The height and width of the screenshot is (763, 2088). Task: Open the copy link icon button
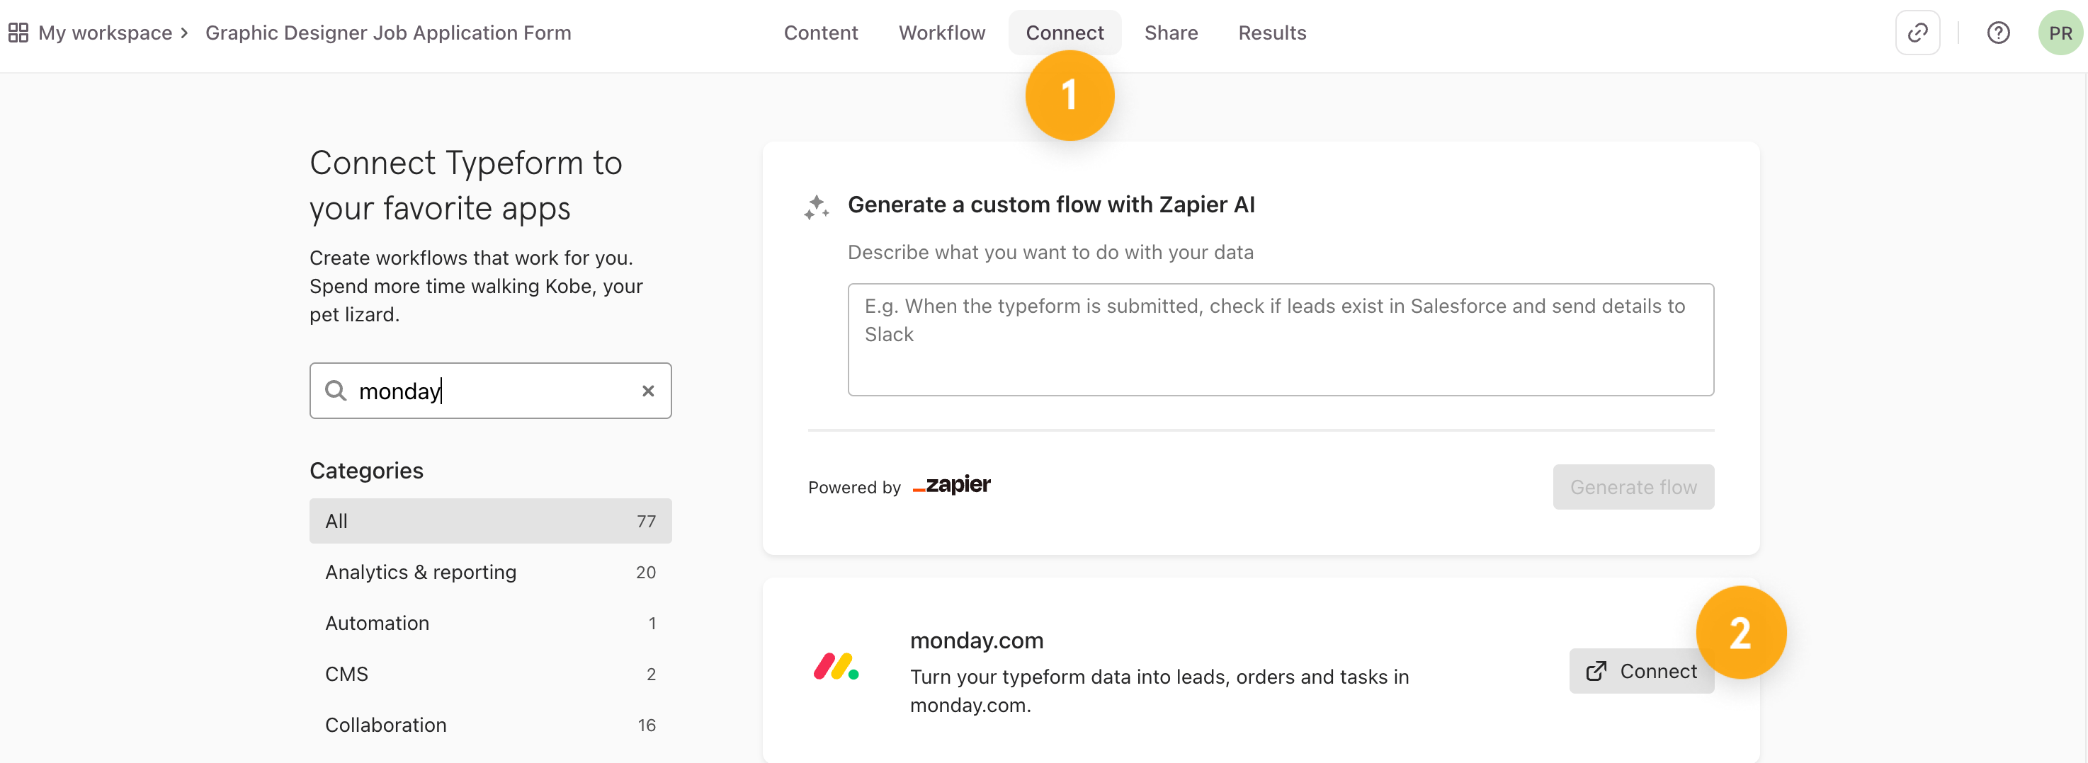tap(1917, 33)
